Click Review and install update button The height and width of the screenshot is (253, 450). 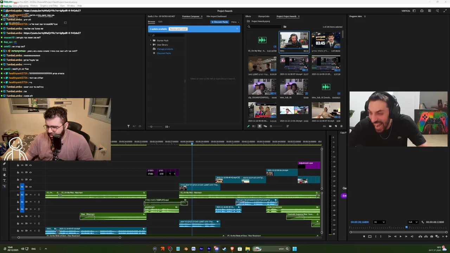coord(178,29)
